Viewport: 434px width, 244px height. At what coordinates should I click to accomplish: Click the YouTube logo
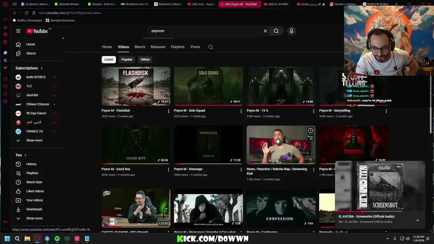(37, 31)
